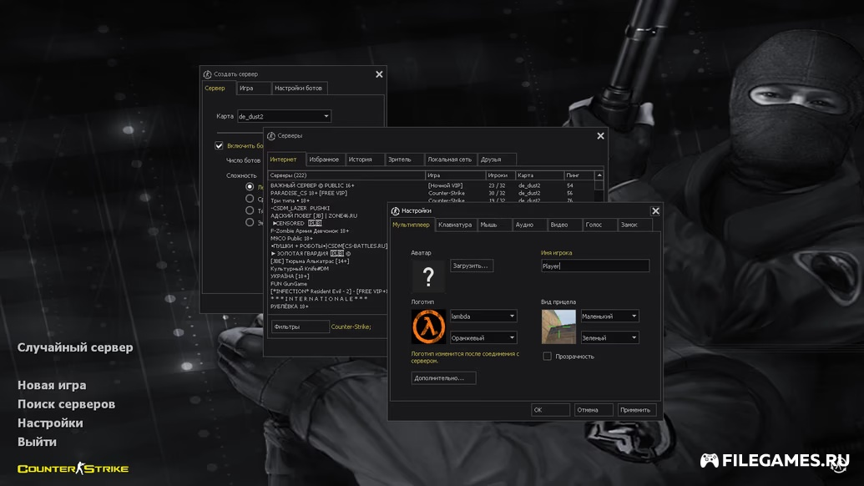The width and height of the screenshot is (864, 486).
Task: Enable the Прозрачность checkbox
Action: [x=547, y=357]
